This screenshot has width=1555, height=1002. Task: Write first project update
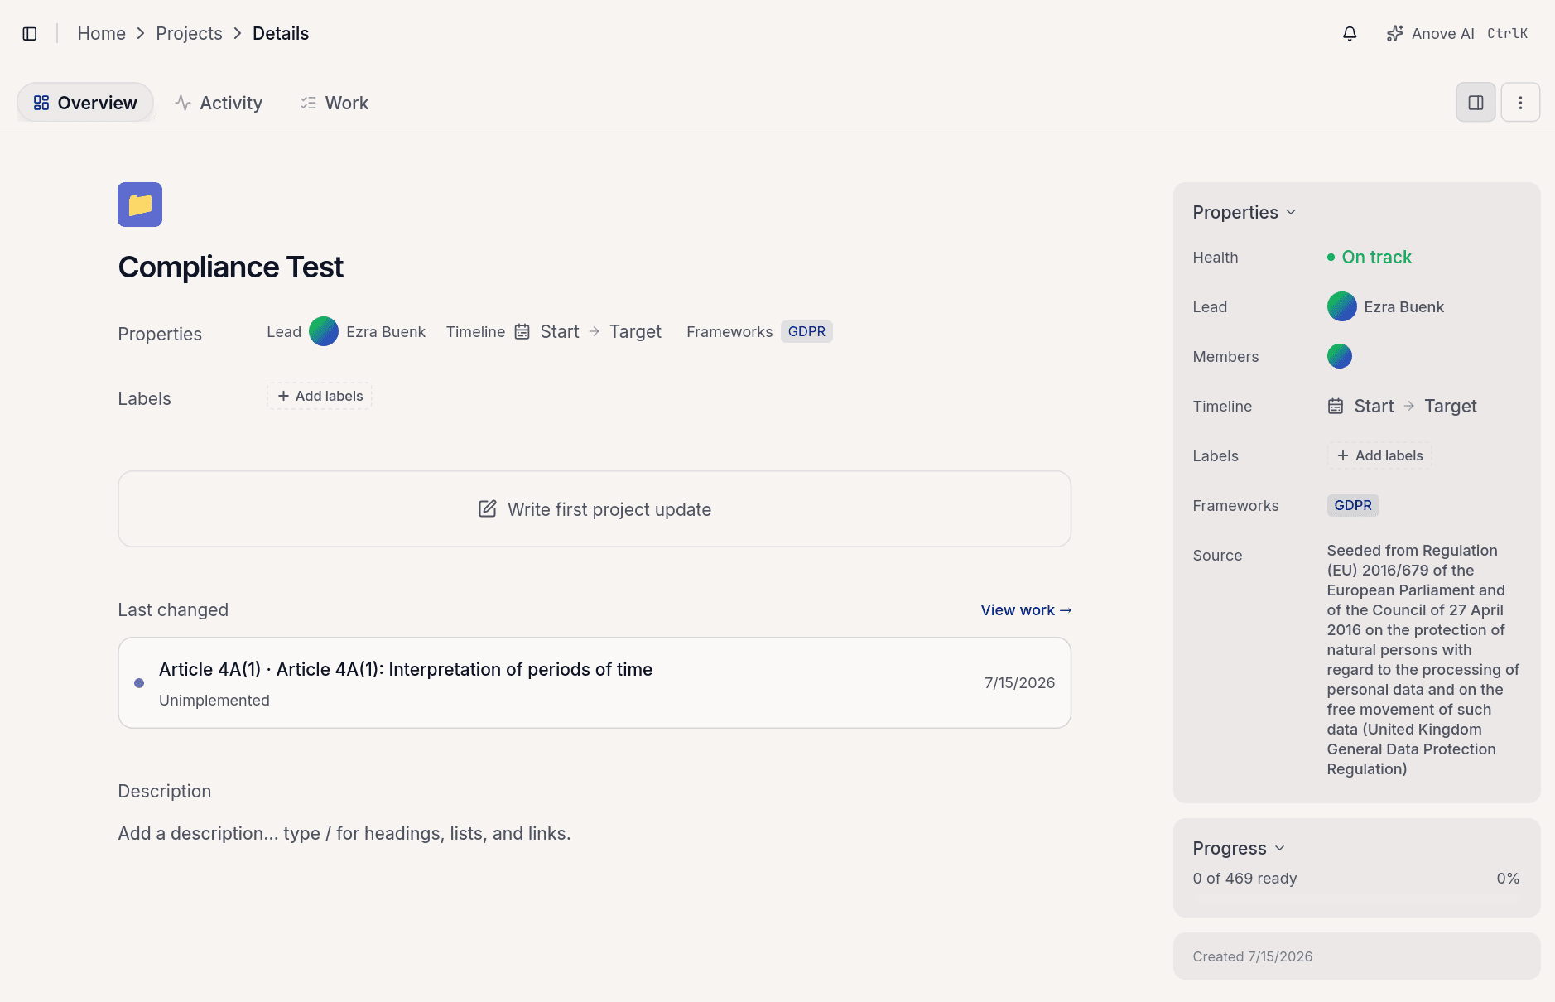click(595, 509)
